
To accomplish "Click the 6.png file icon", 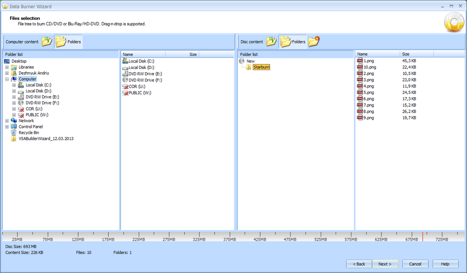I will point(360,99).
